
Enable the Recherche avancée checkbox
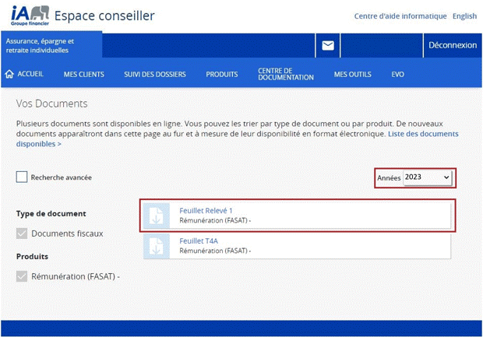(22, 177)
